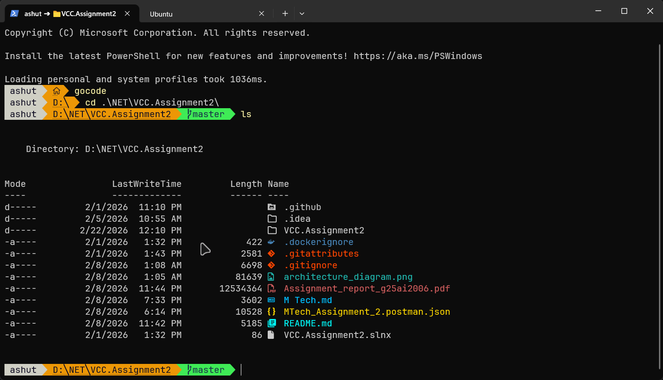Click the folder icon next to .idea
The width and height of the screenshot is (663, 380).
pyautogui.click(x=272, y=218)
